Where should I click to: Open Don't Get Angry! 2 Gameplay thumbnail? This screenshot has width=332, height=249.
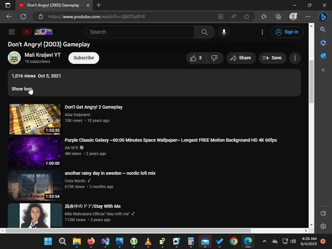click(x=35, y=119)
